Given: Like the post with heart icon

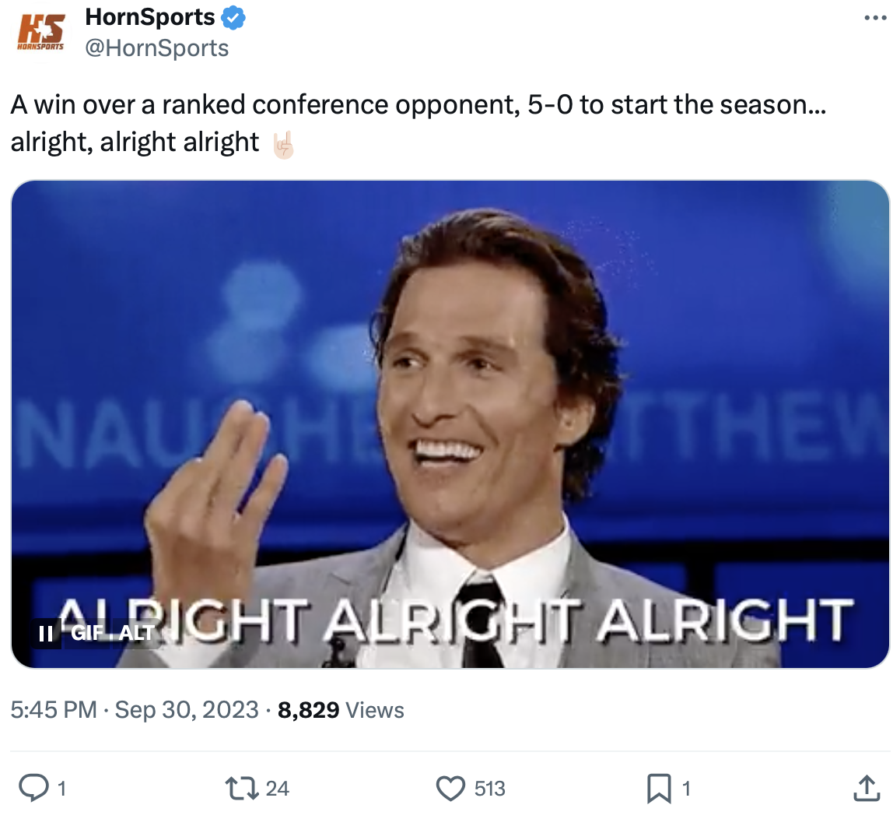Looking at the screenshot, I should (450, 789).
